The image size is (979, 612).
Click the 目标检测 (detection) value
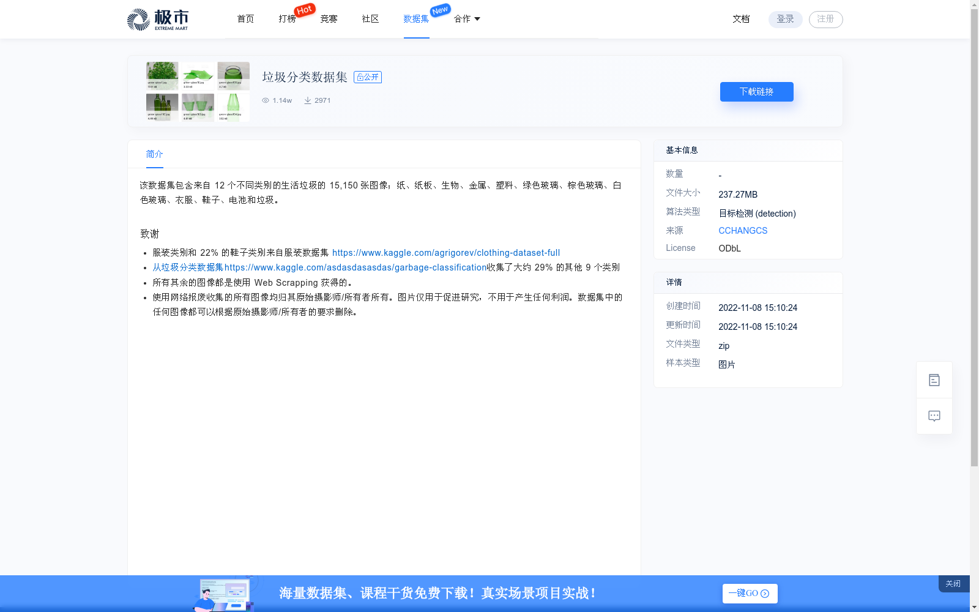[757, 214]
